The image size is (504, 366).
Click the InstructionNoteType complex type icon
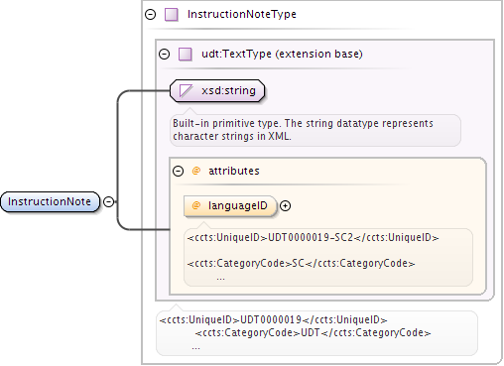point(172,15)
